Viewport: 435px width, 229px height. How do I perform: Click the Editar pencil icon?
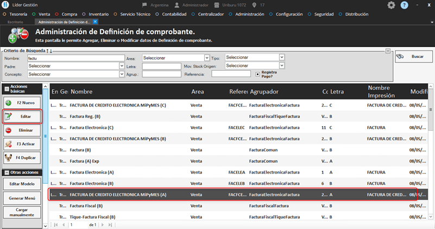pos(9,116)
